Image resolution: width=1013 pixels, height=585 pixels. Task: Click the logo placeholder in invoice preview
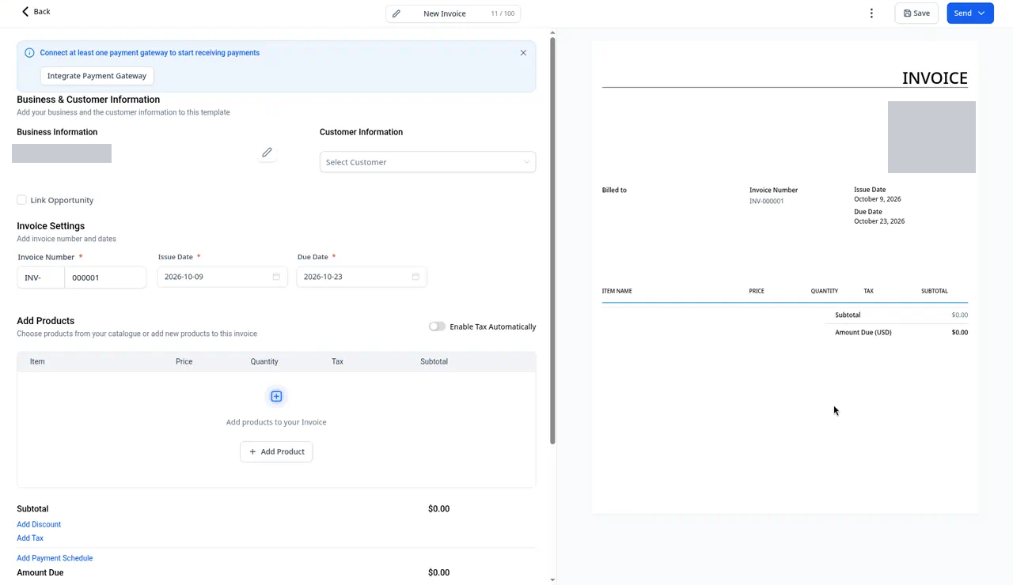[931, 137]
